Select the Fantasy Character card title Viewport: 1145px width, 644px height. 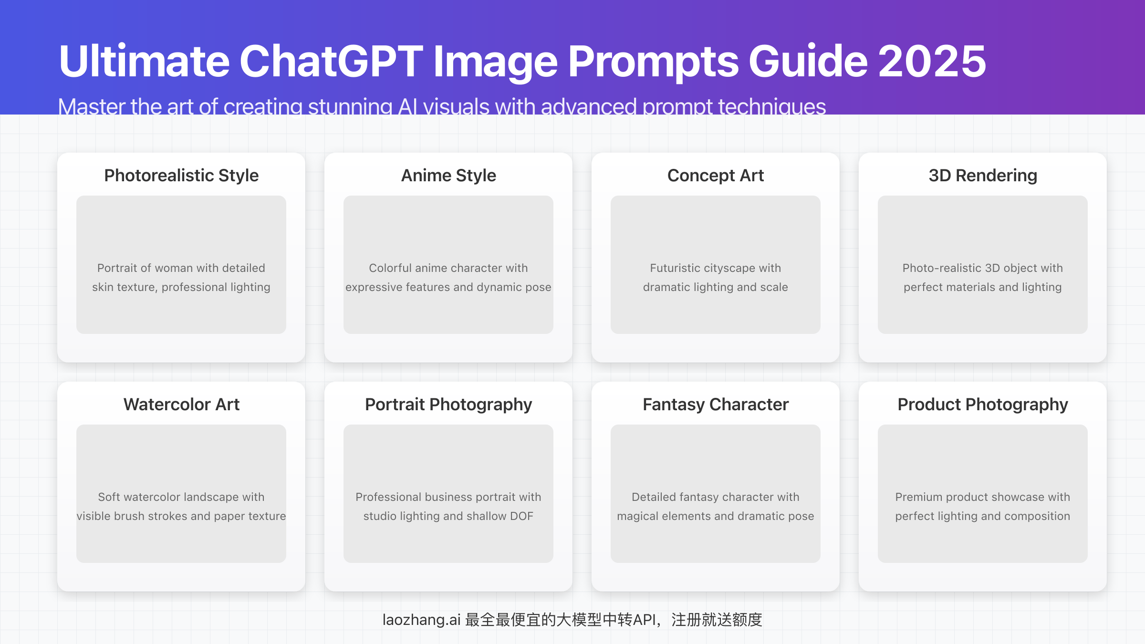(716, 405)
